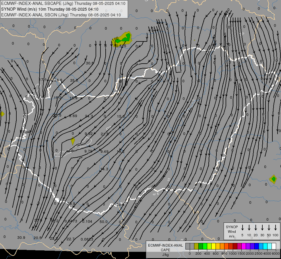Click the 0.0623 value on the map

click(x=87, y=239)
